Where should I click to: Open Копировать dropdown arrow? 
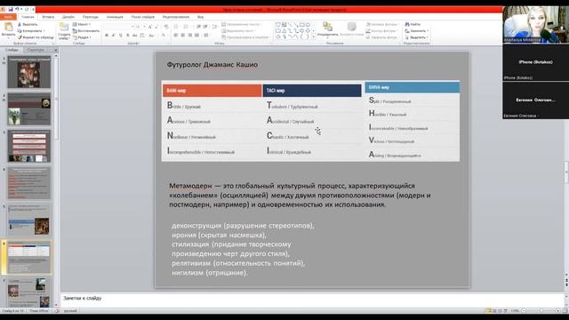(x=44, y=31)
